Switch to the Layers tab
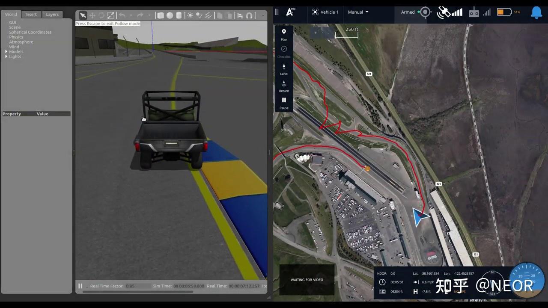Image resolution: width=548 pixels, height=308 pixels. point(52,14)
